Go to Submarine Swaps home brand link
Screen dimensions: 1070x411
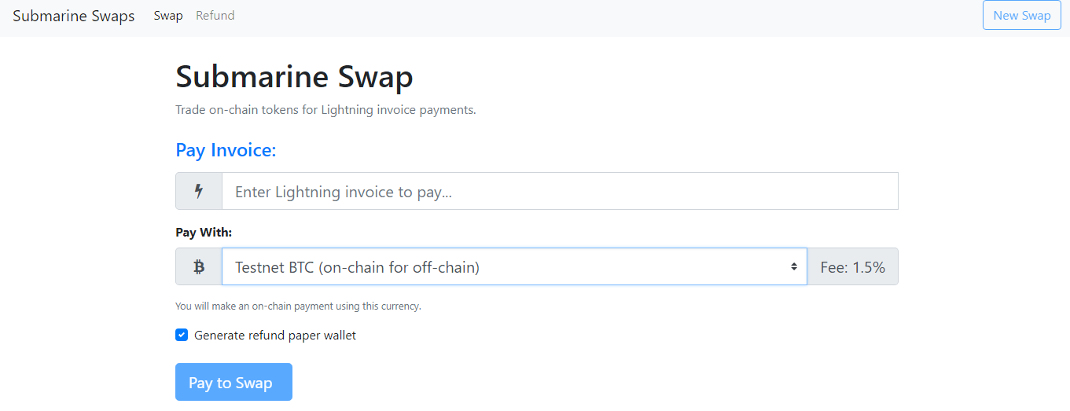click(x=74, y=16)
